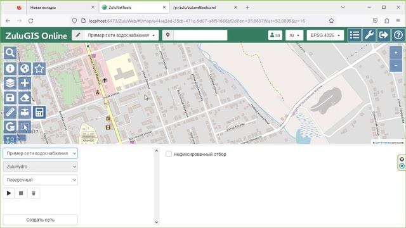Select the ruler measure tool

point(10,112)
